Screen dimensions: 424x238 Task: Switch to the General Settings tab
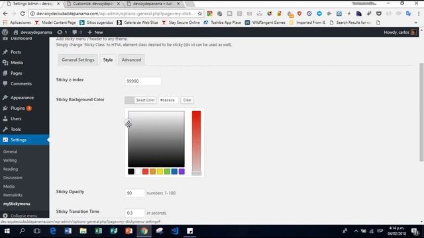78,60
